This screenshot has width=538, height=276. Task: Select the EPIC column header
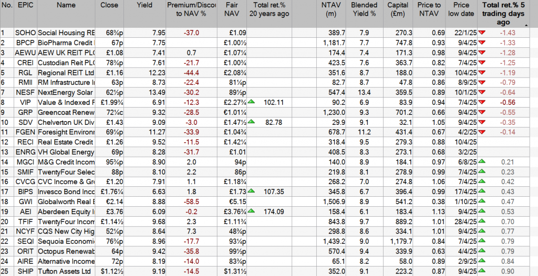tap(25, 5)
